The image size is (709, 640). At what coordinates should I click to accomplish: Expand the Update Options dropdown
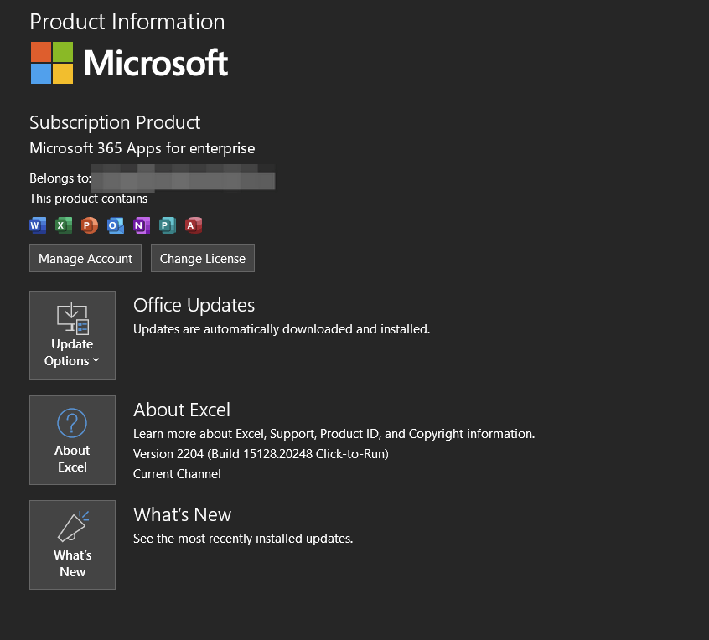click(72, 335)
